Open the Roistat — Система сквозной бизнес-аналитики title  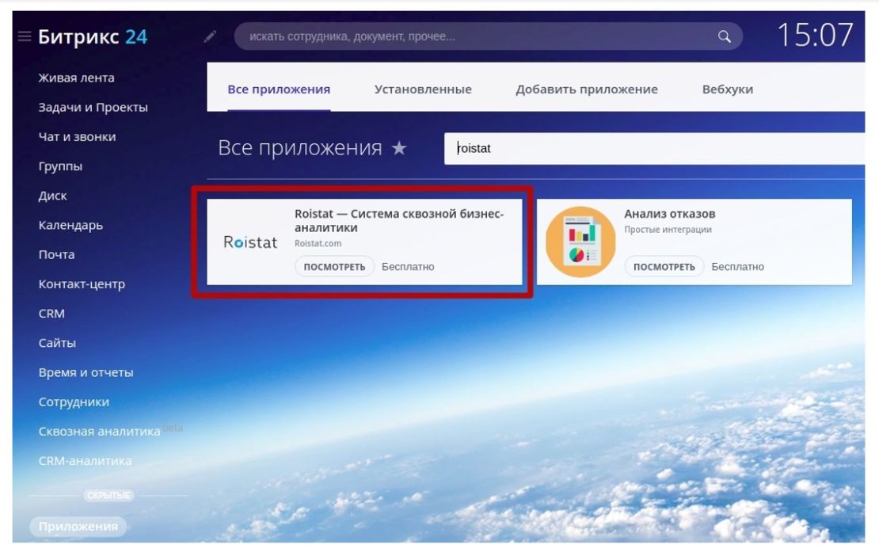(x=399, y=220)
